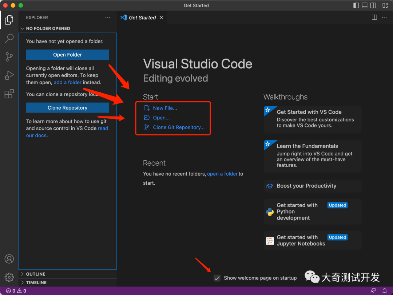393x295 pixels.
Task: Collapse the No Folder Opened section
Action: 68,28
